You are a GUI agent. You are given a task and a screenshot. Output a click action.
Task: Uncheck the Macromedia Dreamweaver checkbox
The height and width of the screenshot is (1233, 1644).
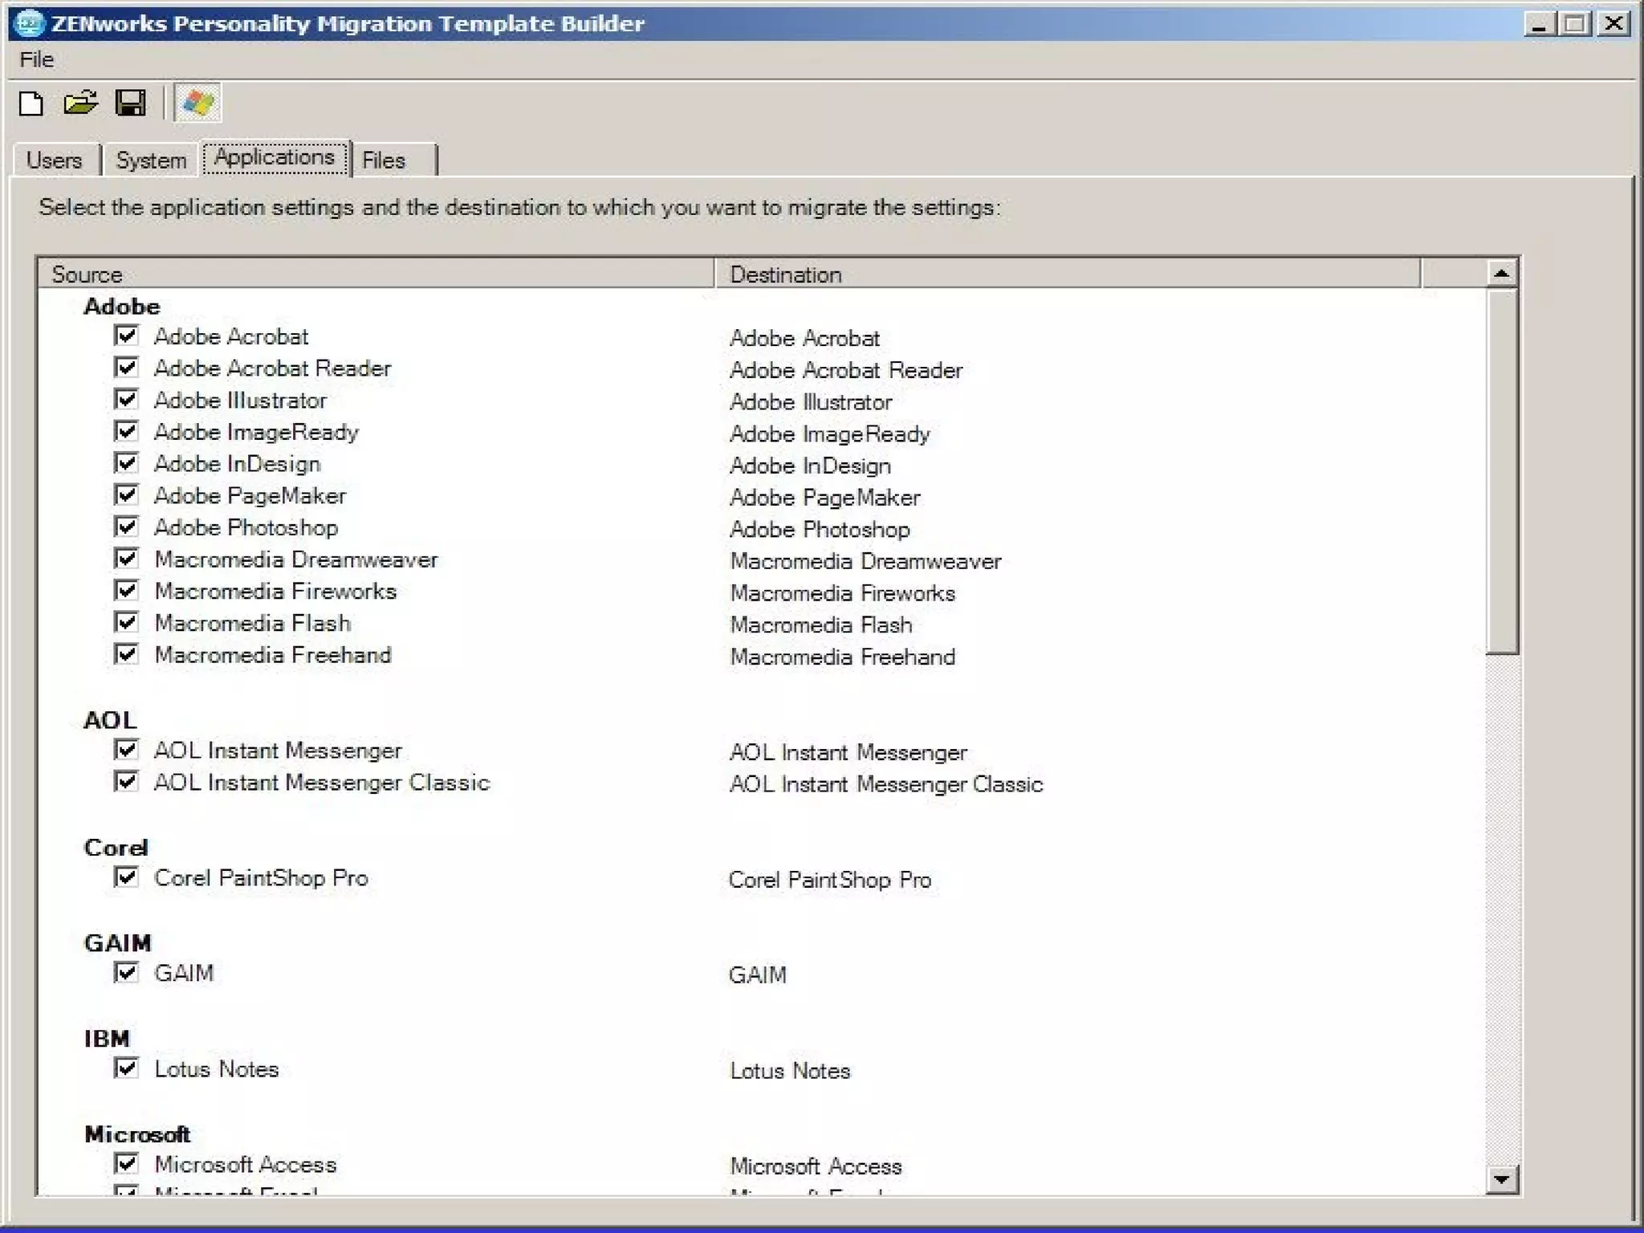(x=126, y=559)
